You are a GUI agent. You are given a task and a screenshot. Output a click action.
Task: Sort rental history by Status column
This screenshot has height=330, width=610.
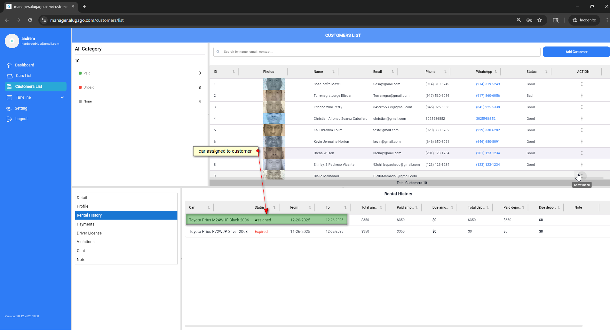tap(274, 208)
